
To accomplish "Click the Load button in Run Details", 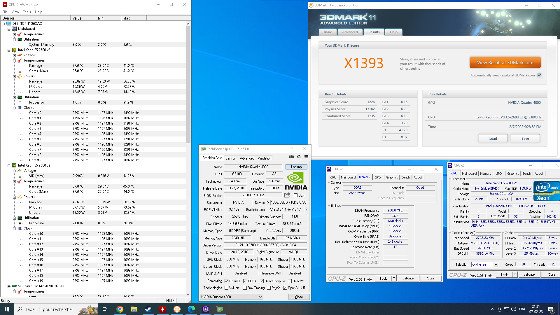I will (x=493, y=138).
